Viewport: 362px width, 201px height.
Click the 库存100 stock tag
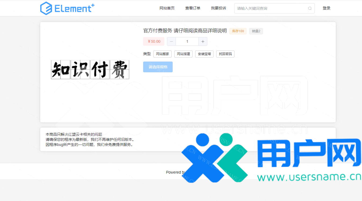[x=238, y=31]
